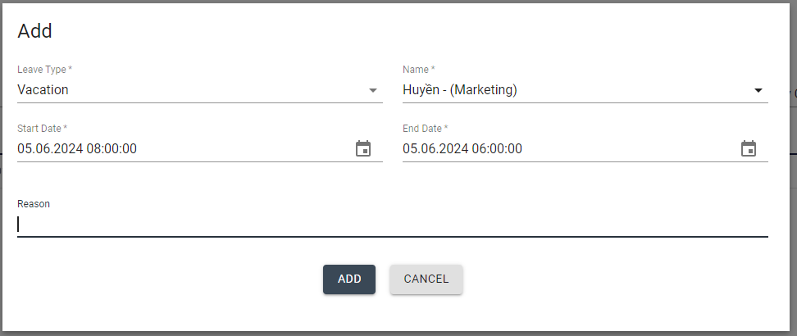Screen dimensions: 797x336
Task: Select the Vacation leave type value
Action: [x=43, y=90]
